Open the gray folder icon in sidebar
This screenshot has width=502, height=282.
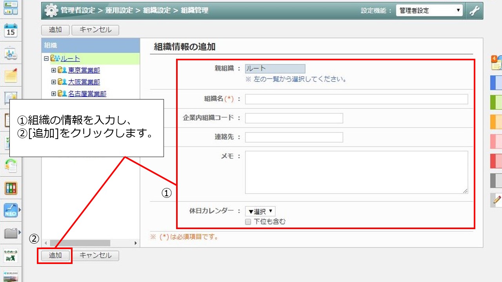pyautogui.click(x=11, y=234)
